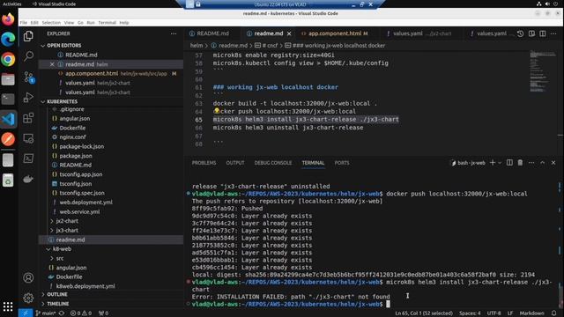Open Microsoft Edge from Ubuntu dock
564x317 pixels.
(8, 39)
